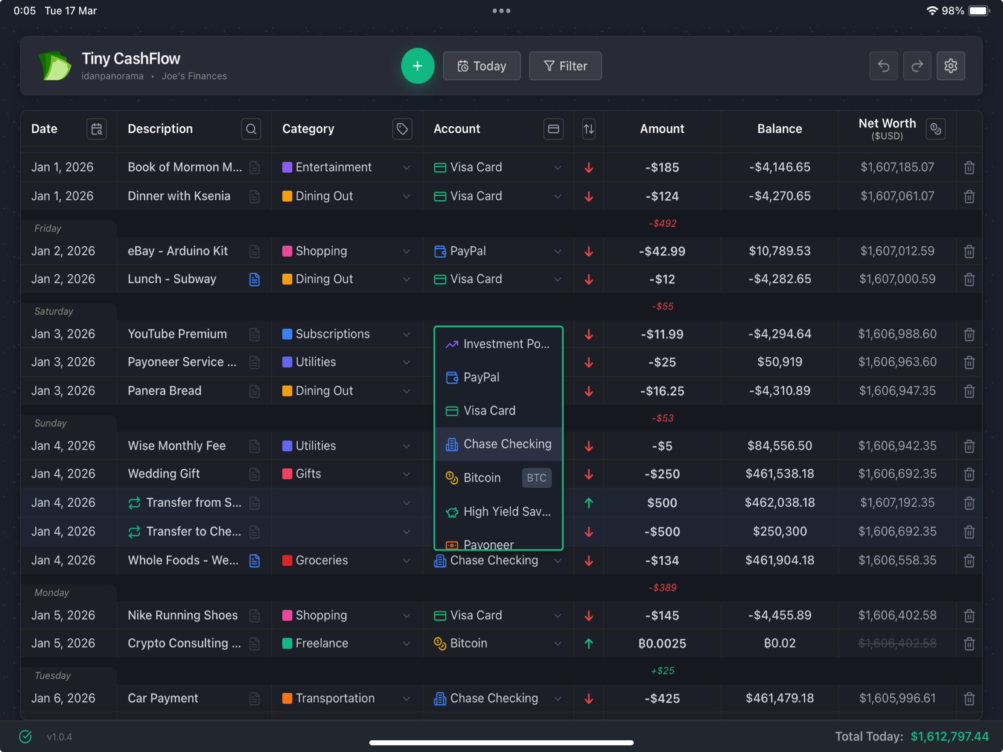Image resolution: width=1003 pixels, height=752 pixels.
Task: Click the Joe's Finances workbook name
Action: [194, 76]
